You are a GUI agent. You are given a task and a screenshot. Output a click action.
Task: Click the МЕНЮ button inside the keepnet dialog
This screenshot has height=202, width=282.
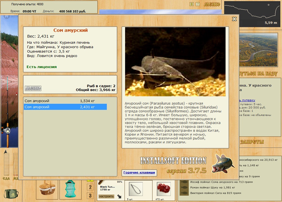point(33,88)
